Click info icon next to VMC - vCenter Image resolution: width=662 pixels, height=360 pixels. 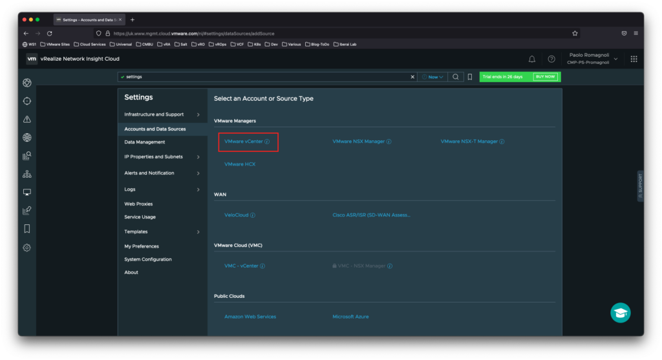pyautogui.click(x=262, y=266)
